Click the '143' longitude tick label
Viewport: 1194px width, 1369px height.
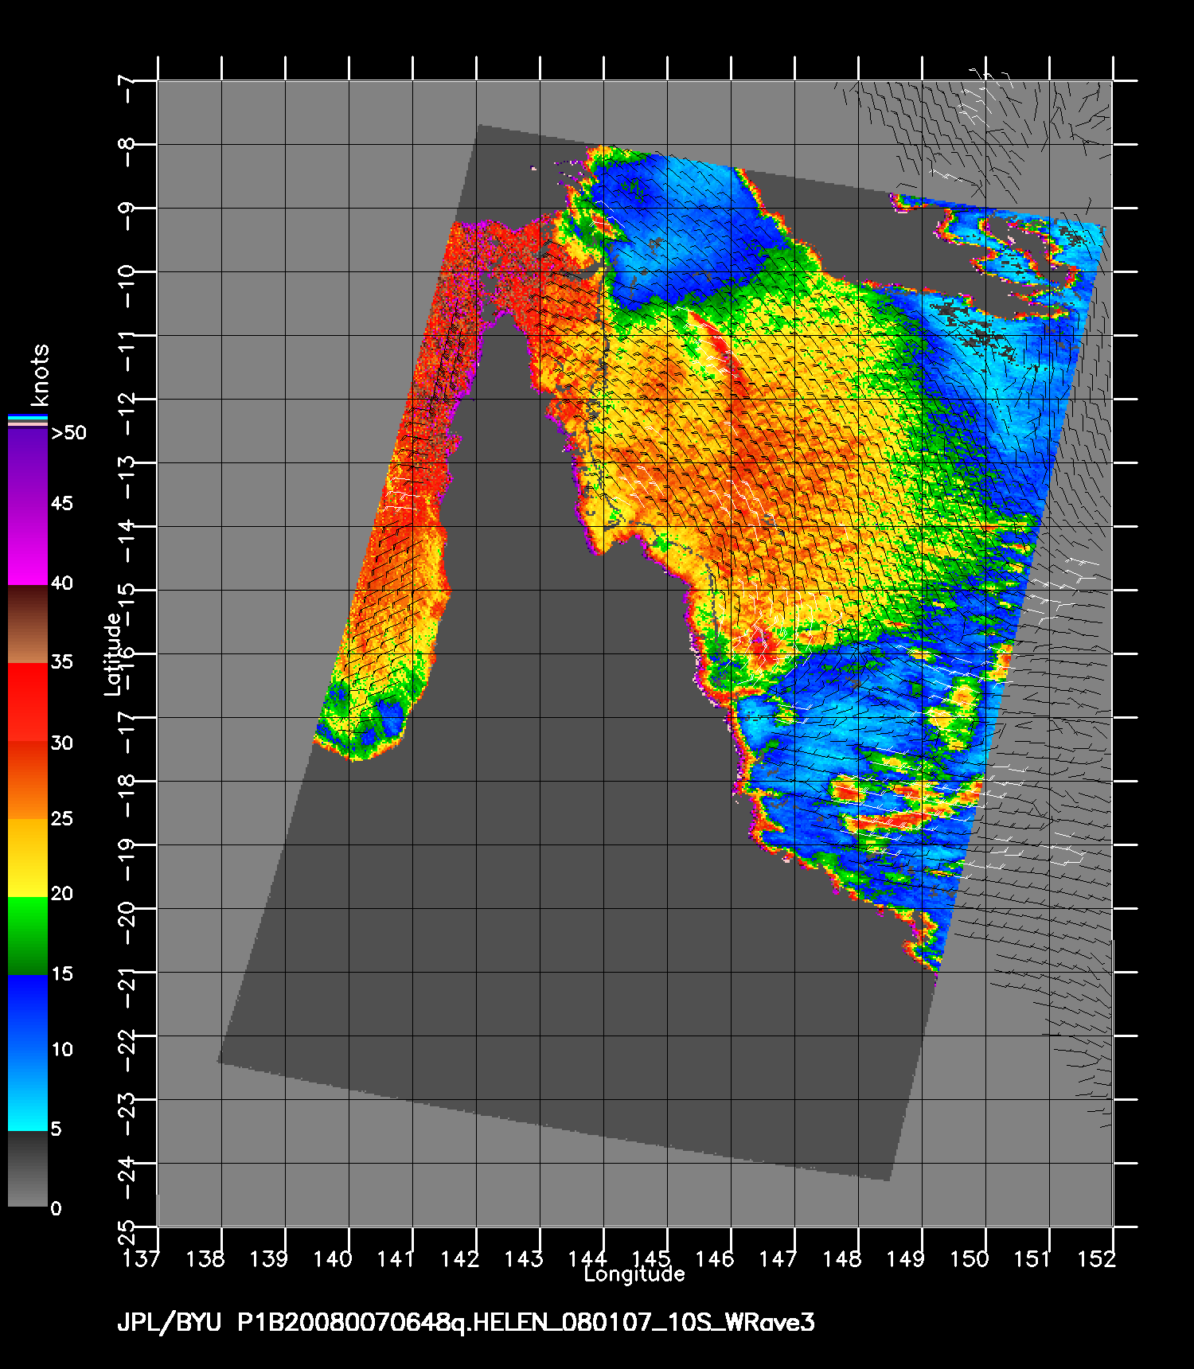(x=524, y=1258)
